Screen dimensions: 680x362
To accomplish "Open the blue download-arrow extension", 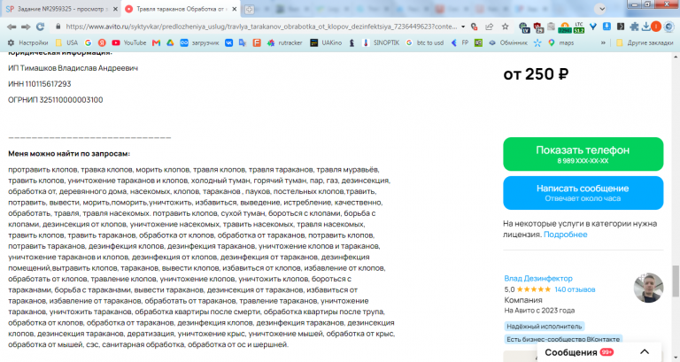I will [x=607, y=27].
